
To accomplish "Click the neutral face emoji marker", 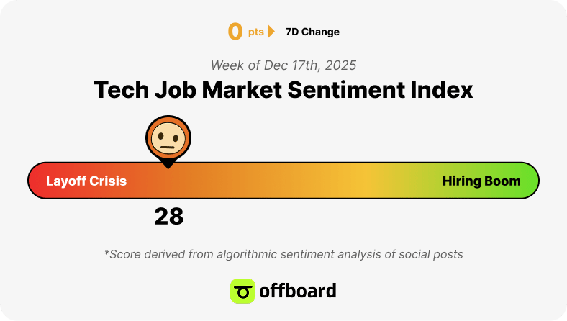I will pyautogui.click(x=168, y=138).
